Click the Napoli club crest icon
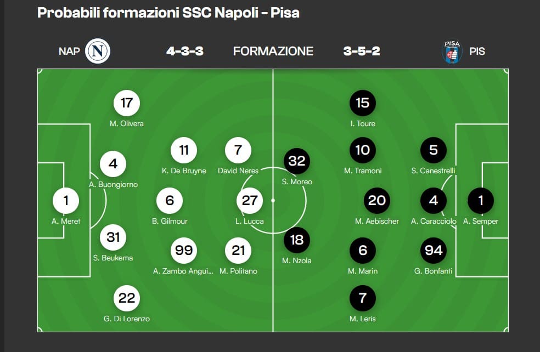 click(98, 52)
